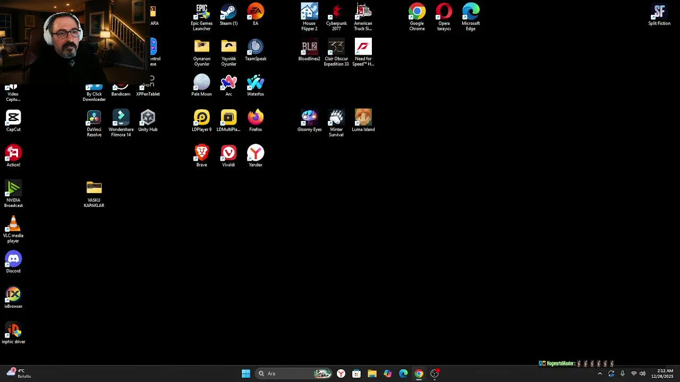Select House Flipper 2 shortcut
This screenshot has height=382, width=680.
309,17
